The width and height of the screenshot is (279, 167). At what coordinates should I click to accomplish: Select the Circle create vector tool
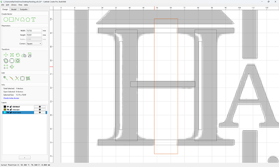(6, 19)
